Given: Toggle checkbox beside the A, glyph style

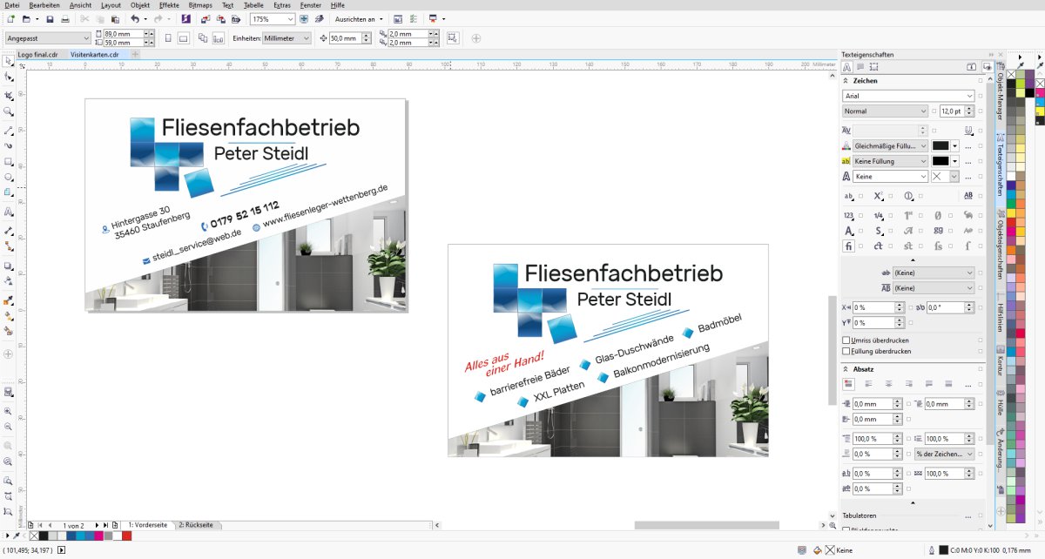Looking at the screenshot, I should pos(861,231).
